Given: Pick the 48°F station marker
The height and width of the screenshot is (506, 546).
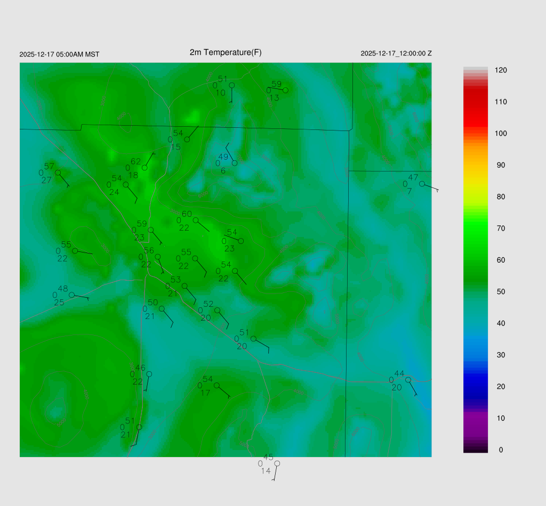Looking at the screenshot, I should point(71,295).
